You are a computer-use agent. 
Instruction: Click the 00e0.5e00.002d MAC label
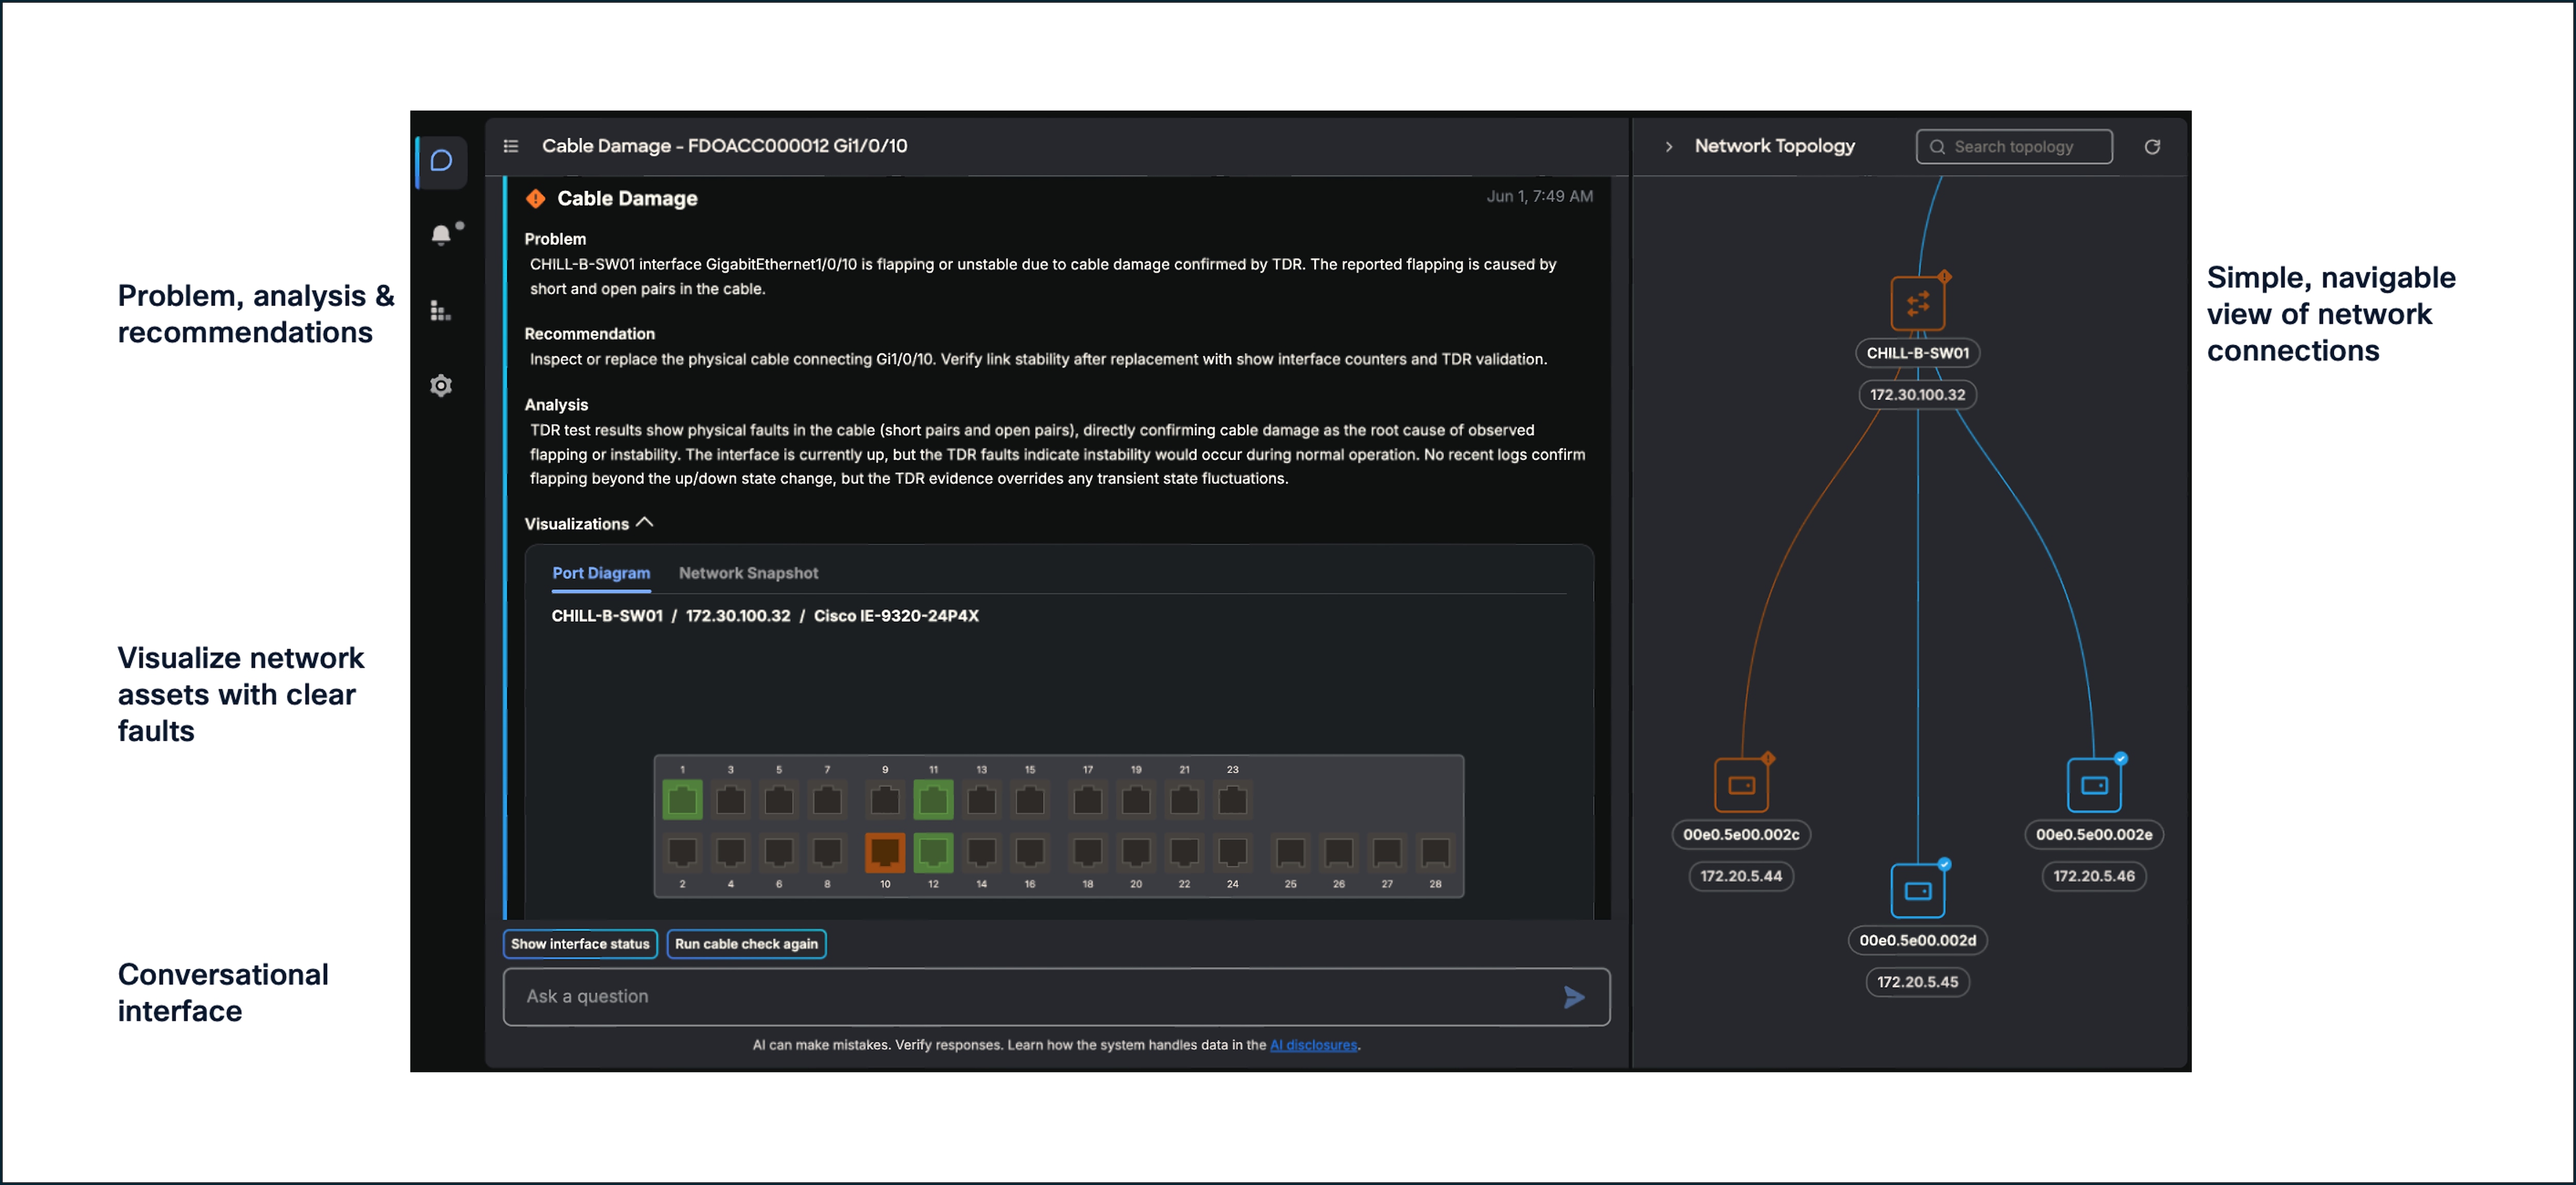coord(1917,940)
